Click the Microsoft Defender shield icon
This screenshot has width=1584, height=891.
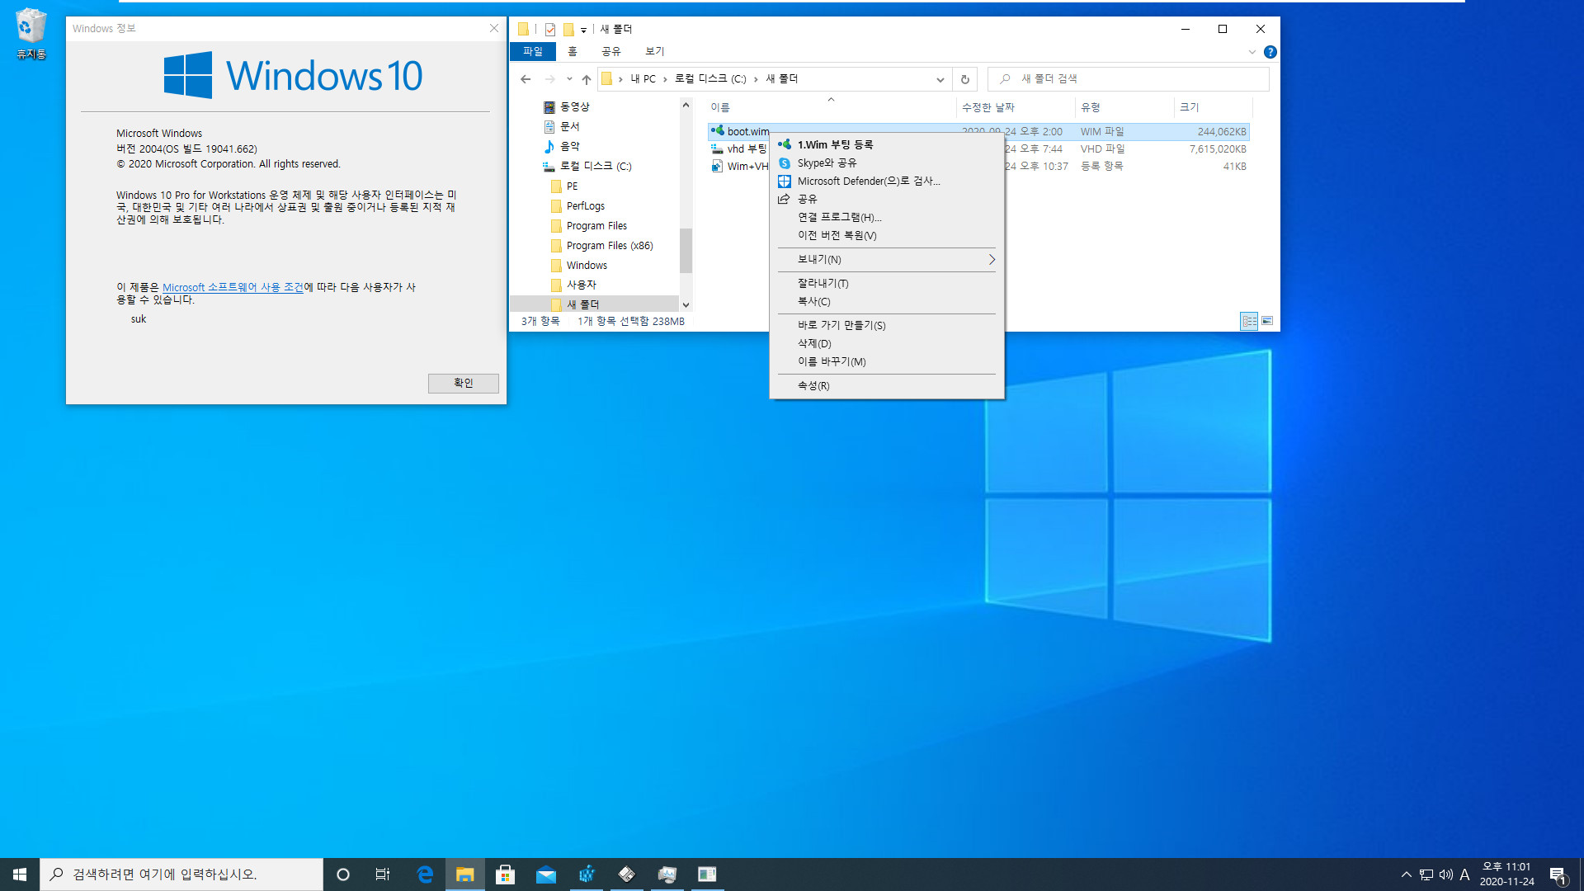785,181
